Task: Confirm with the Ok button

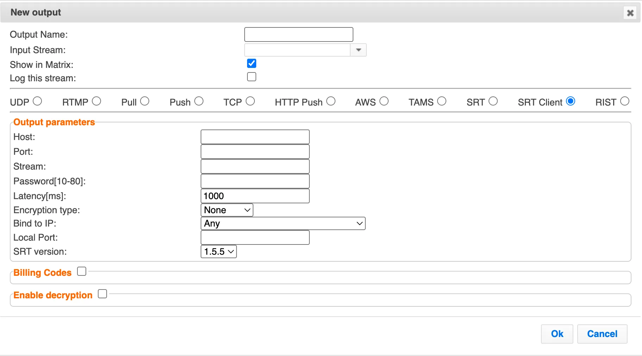Action: click(557, 334)
